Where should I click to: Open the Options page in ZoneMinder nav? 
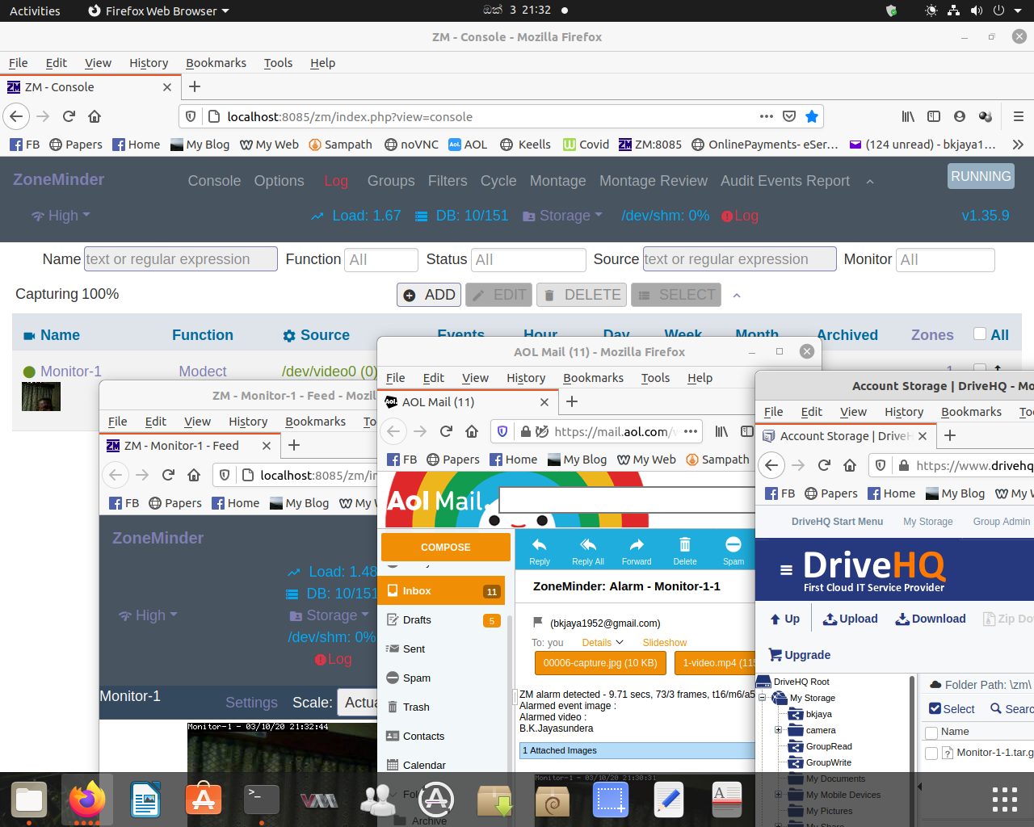279,181
